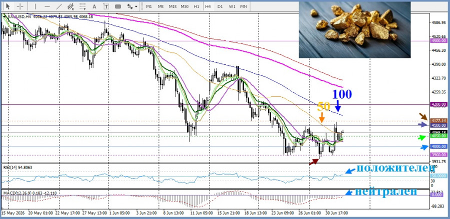
Task: Select the MN monthly timeframe
Action: point(243,6)
